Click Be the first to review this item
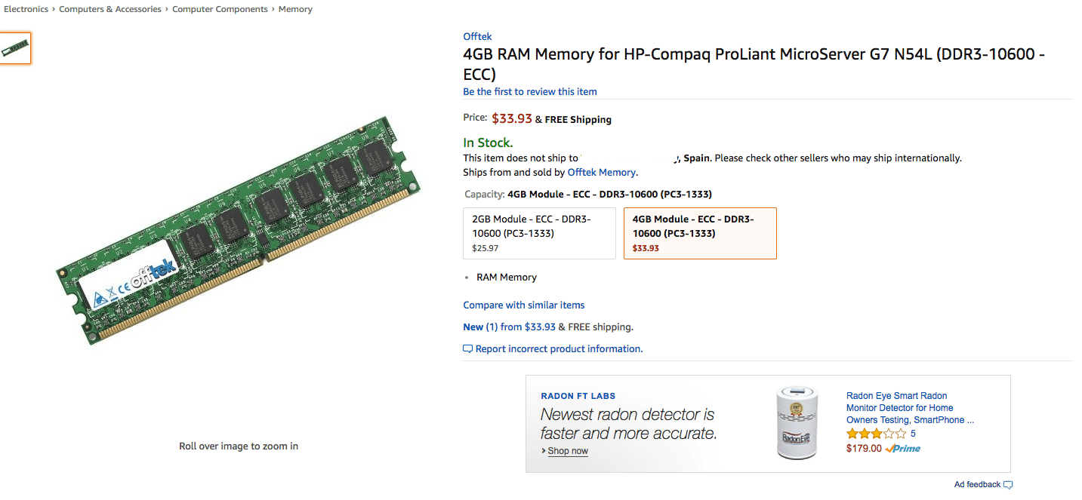The image size is (1082, 500). coord(530,91)
